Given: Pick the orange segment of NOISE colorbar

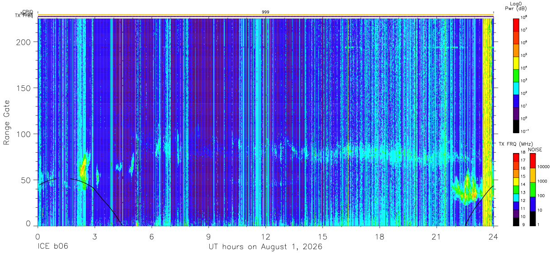Looking at the screenshot, I should (532, 175).
